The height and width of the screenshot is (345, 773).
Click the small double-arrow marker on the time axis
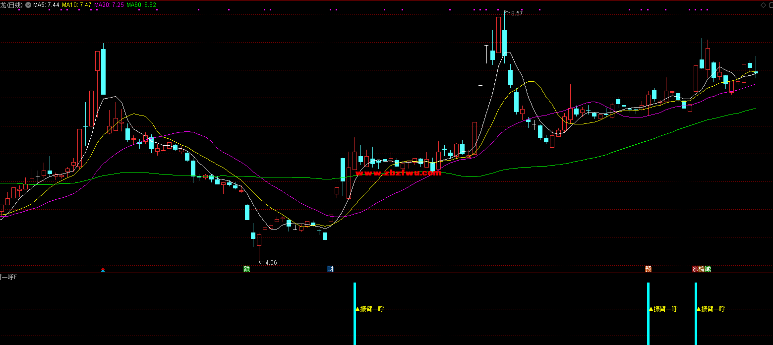point(103,270)
